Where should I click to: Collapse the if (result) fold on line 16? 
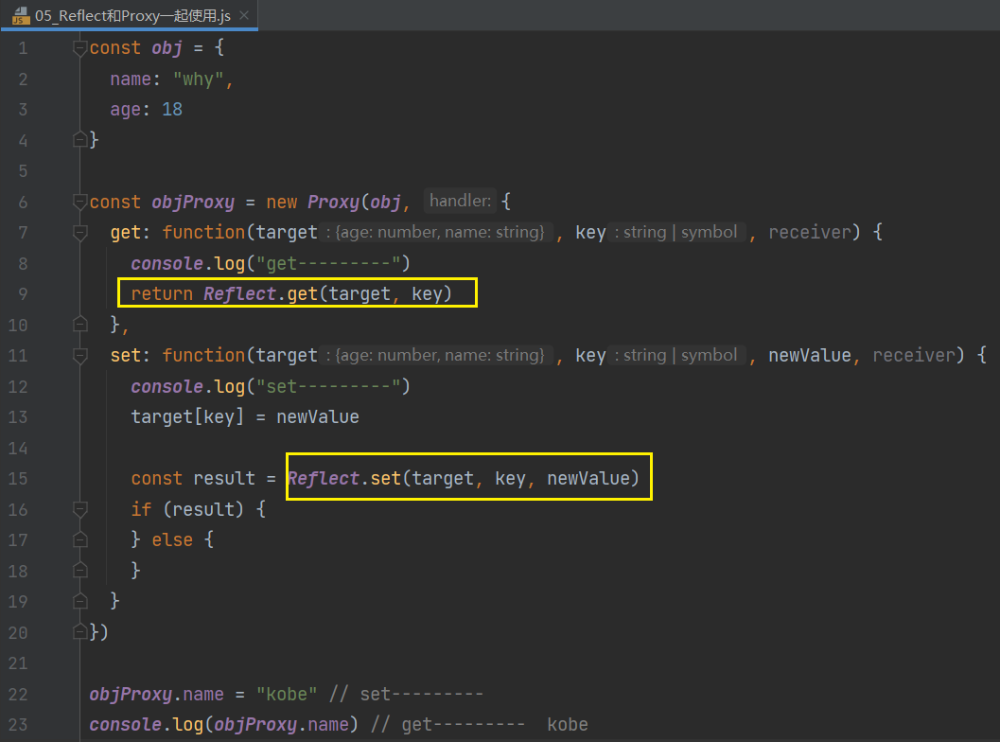(x=79, y=509)
